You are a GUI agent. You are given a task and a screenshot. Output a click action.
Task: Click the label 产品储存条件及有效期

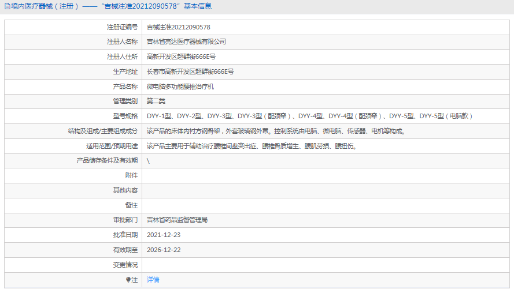pos(107,160)
